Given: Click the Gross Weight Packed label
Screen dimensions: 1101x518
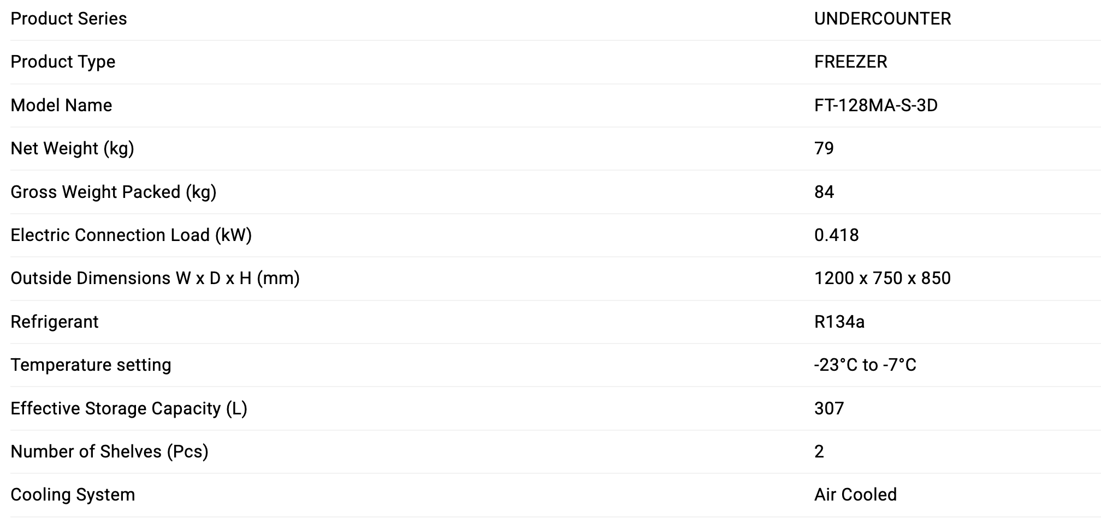Looking at the screenshot, I should tap(113, 192).
